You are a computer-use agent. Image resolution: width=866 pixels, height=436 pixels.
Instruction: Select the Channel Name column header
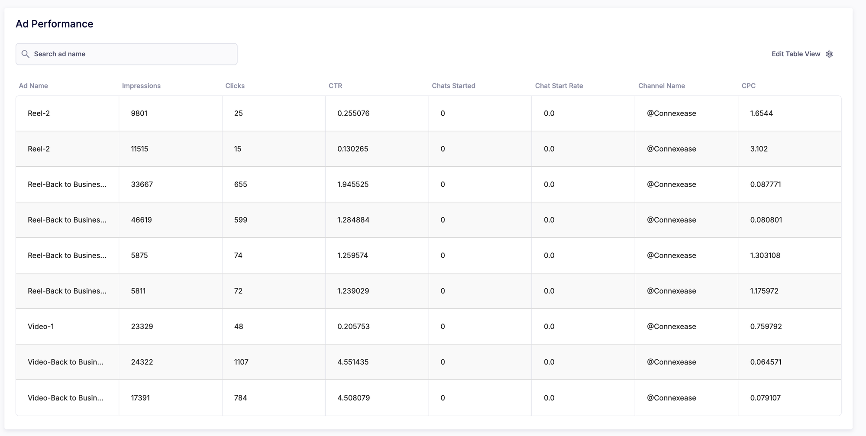point(661,86)
